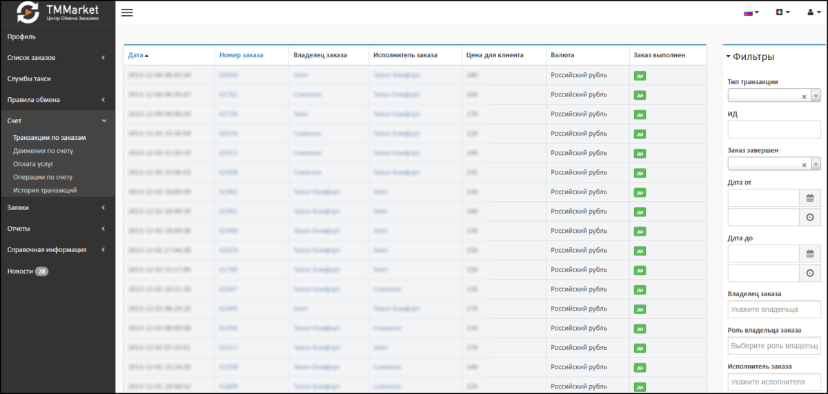
Task: Click the Владелец заказа filter field
Action: 773,309
